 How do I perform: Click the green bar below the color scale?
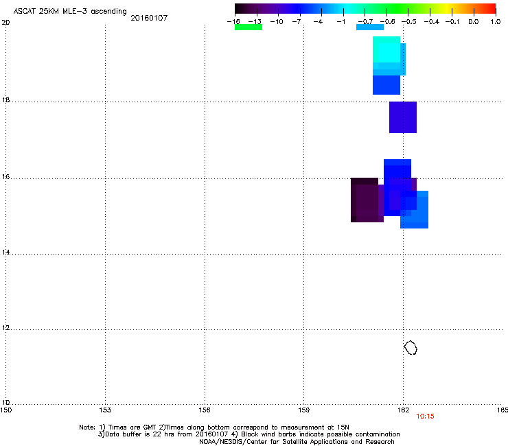pyautogui.click(x=249, y=27)
